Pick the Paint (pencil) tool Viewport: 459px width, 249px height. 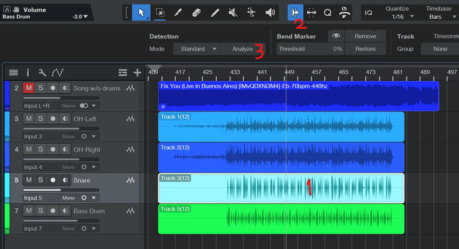[215, 13]
